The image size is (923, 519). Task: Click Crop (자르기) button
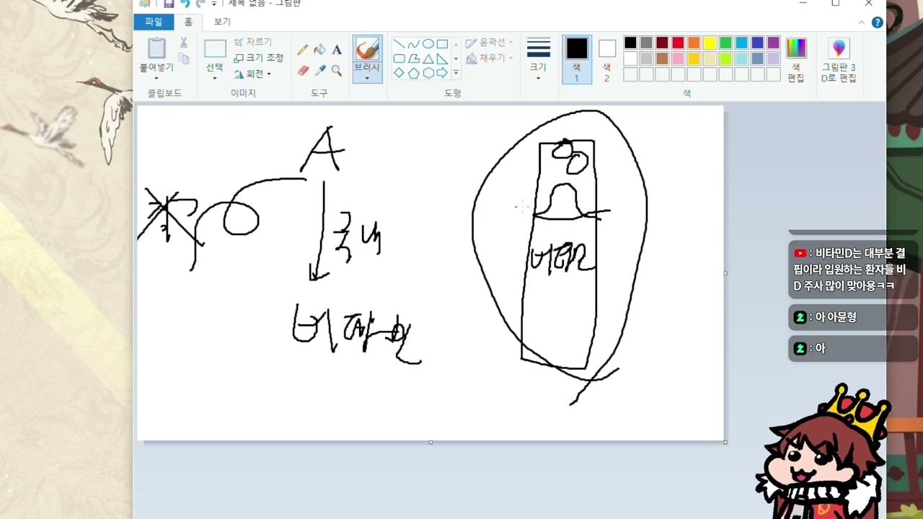253,42
